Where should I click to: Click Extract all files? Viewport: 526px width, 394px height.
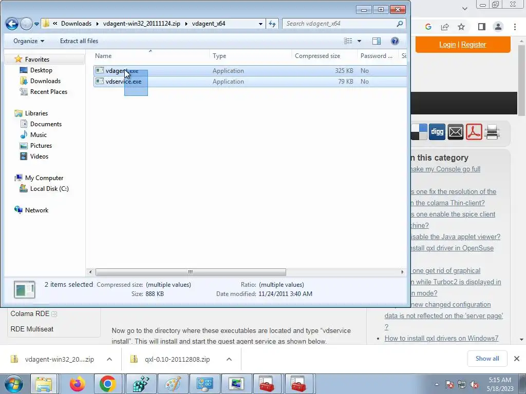point(79,41)
